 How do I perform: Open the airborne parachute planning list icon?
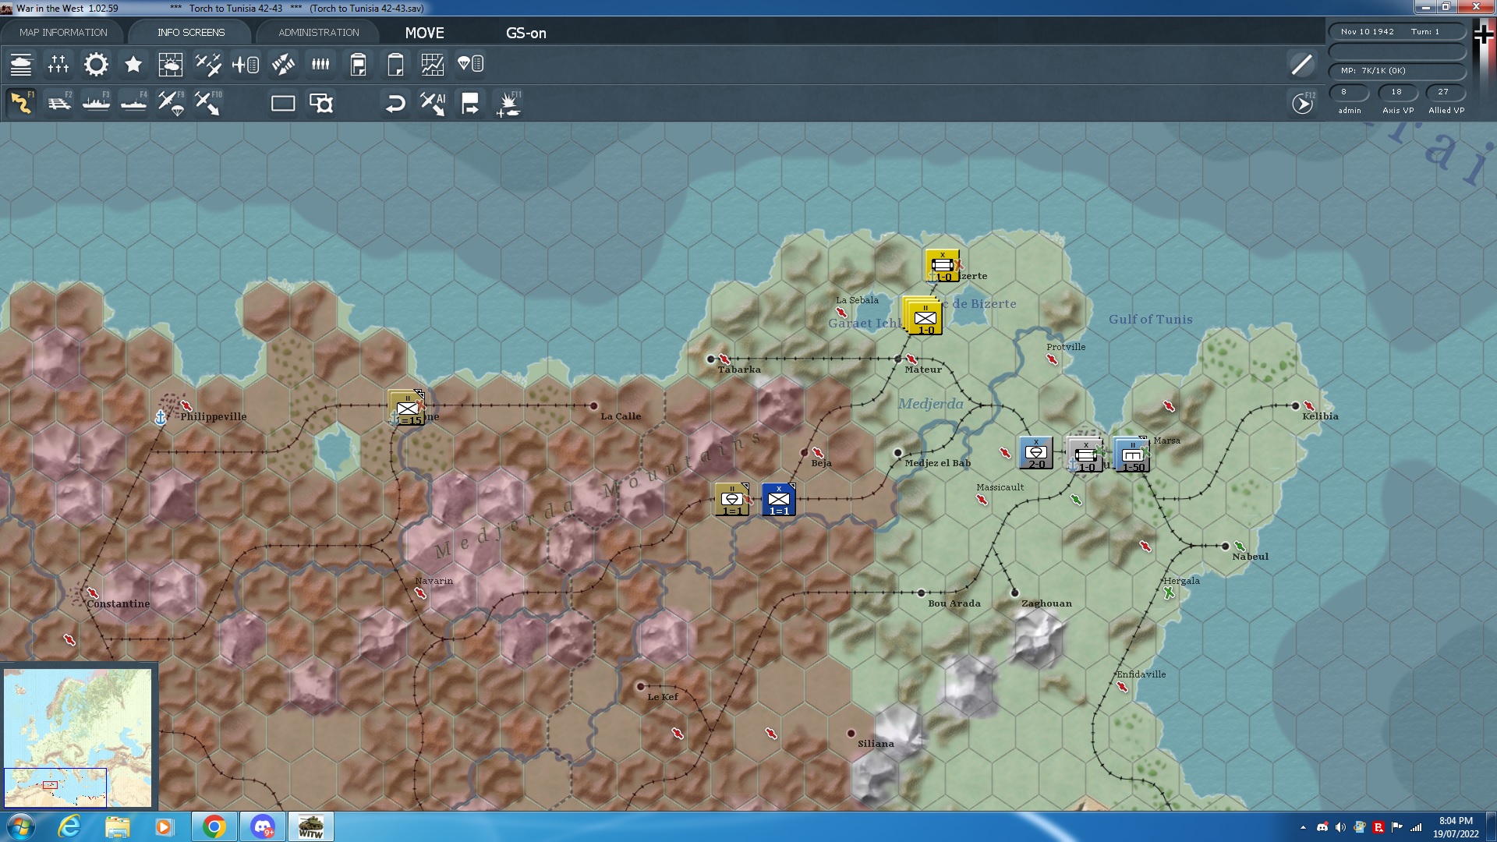470,65
